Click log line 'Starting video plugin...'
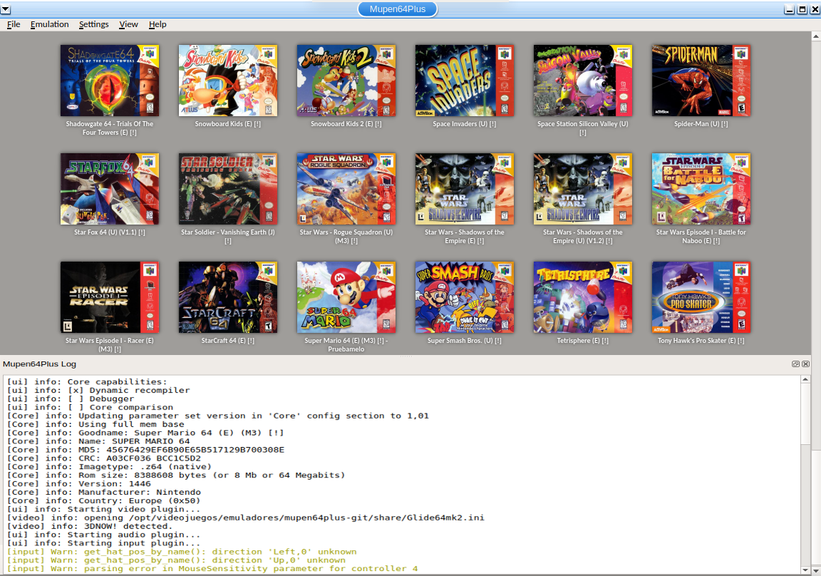 click(x=103, y=510)
